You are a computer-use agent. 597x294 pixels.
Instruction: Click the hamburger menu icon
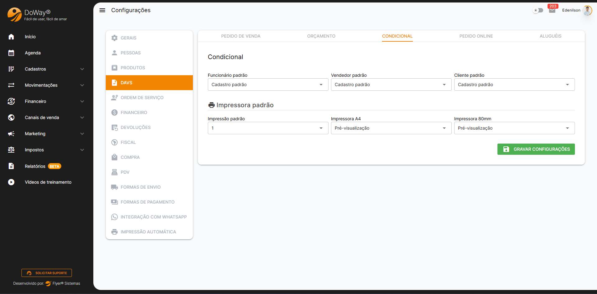pos(102,10)
